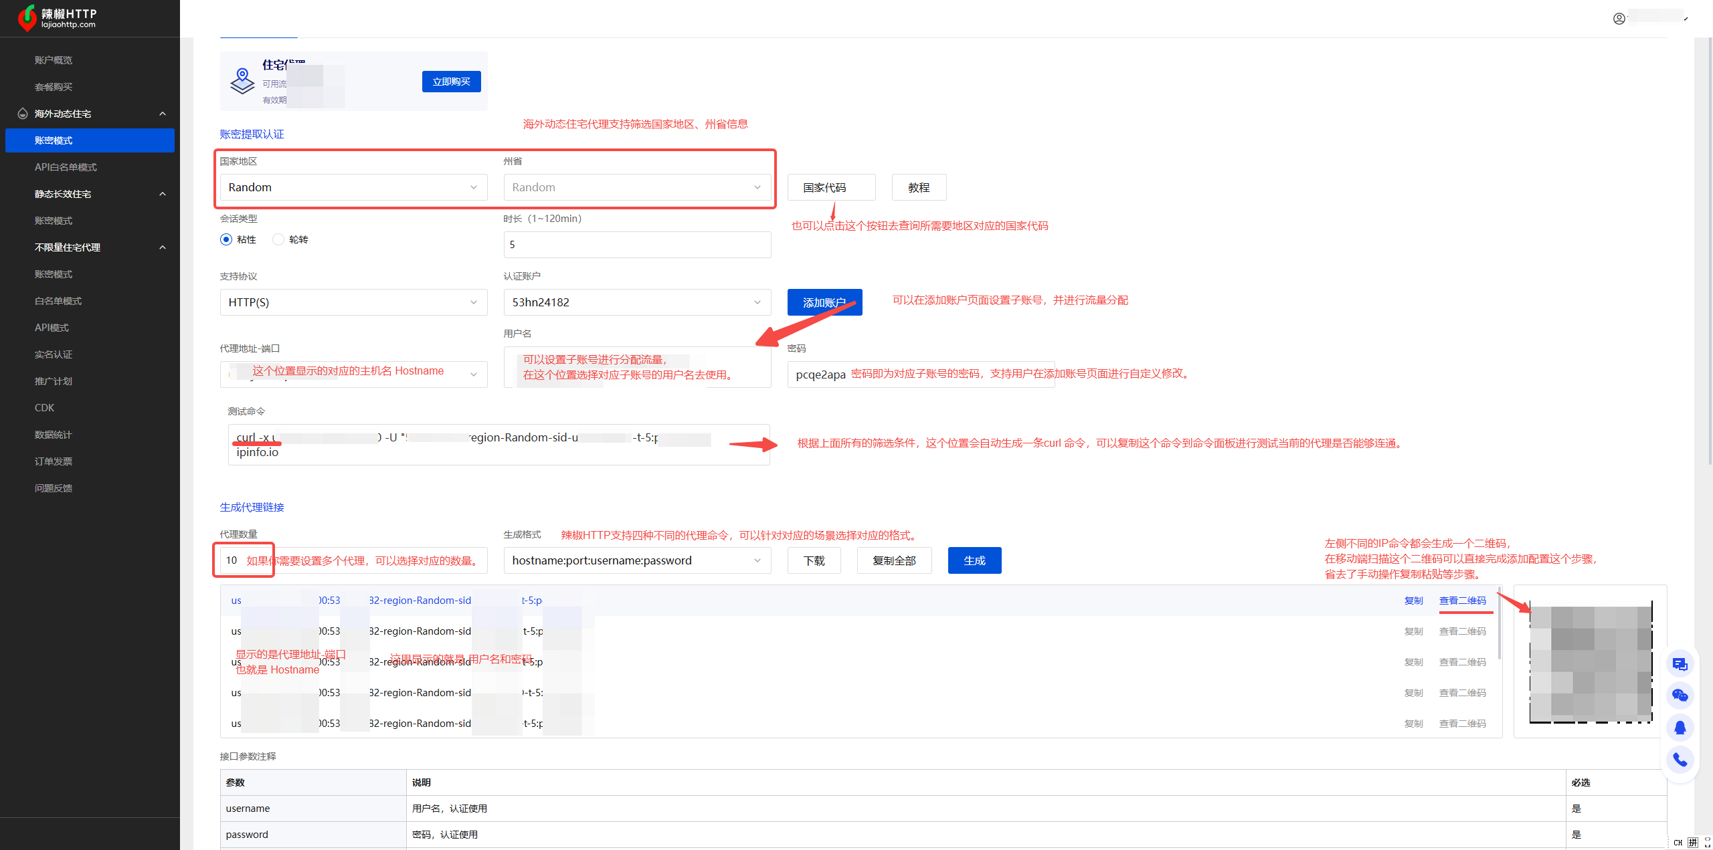The width and height of the screenshot is (1713, 850).
Task: Click the blue 生成 button
Action: tap(974, 560)
